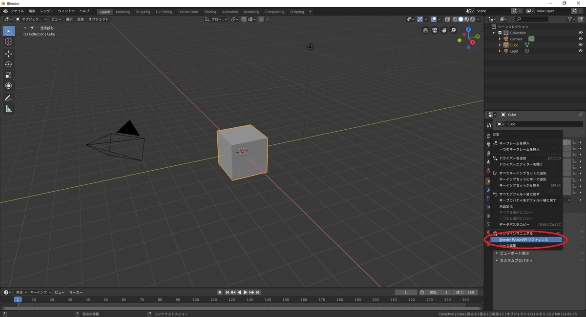Image resolution: width=586 pixels, height=317 pixels.
Task: Select the Scale tool
Action: [8, 75]
